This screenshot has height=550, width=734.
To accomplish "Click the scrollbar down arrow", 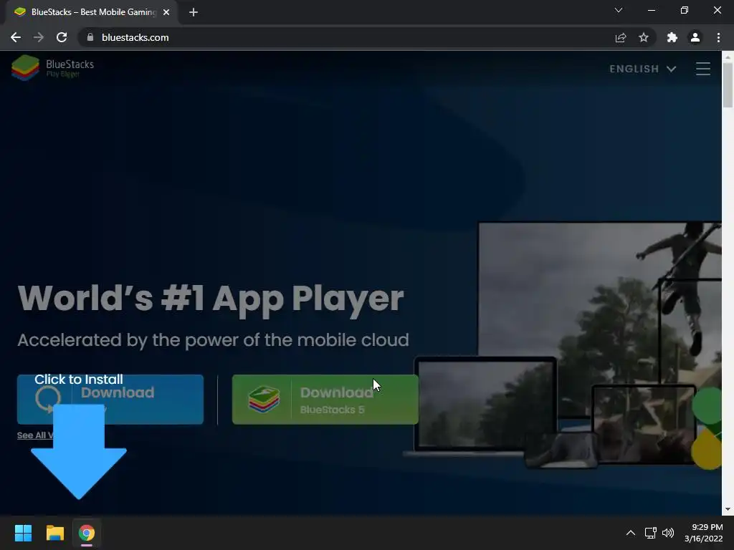I will tap(728, 509).
